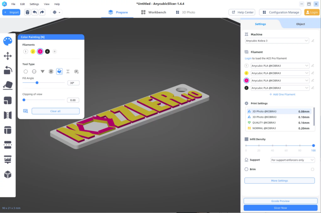Choose the Sphere brush tool type
321x213 pixels.
click(34, 72)
